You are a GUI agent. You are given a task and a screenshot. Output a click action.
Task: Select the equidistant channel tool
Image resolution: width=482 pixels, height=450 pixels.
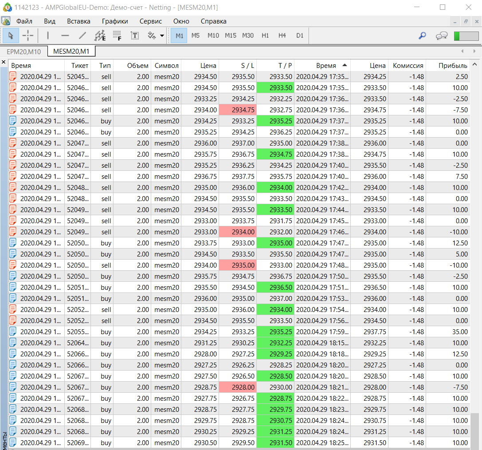click(x=100, y=36)
